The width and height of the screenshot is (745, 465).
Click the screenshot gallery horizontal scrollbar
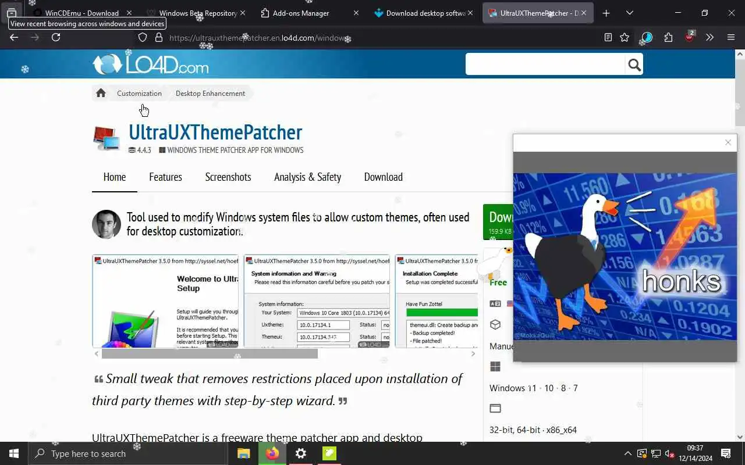[x=210, y=353]
